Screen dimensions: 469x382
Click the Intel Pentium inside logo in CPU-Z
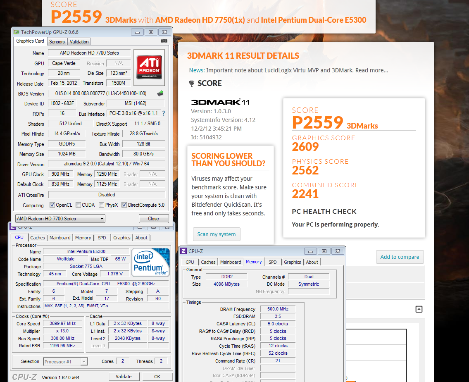(150, 262)
